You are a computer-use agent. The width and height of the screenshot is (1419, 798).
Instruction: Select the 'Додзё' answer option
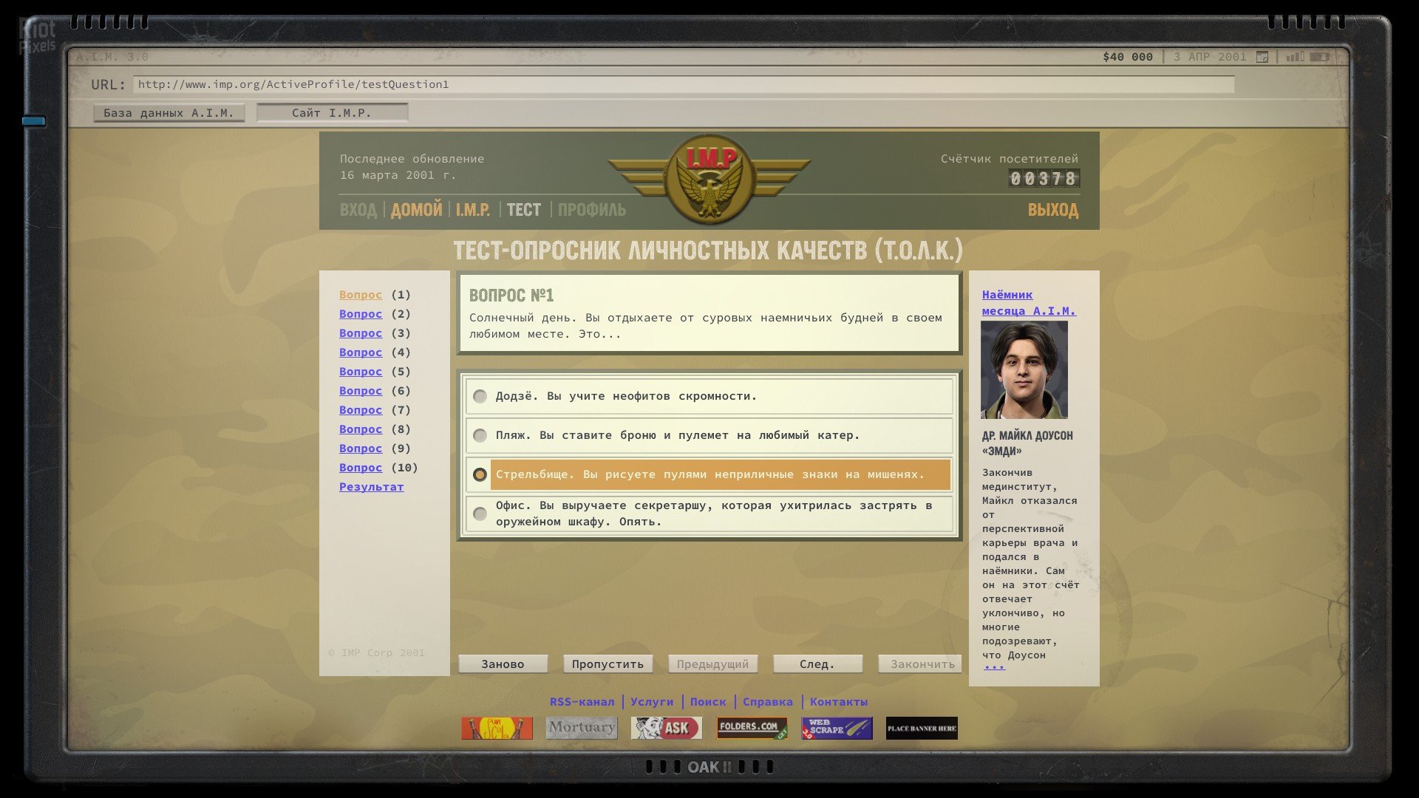point(480,396)
